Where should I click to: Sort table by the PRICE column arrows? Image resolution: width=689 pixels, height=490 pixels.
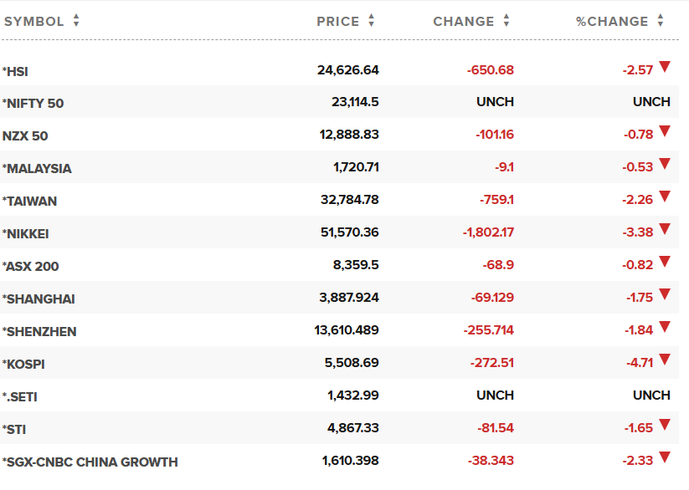coord(372,21)
